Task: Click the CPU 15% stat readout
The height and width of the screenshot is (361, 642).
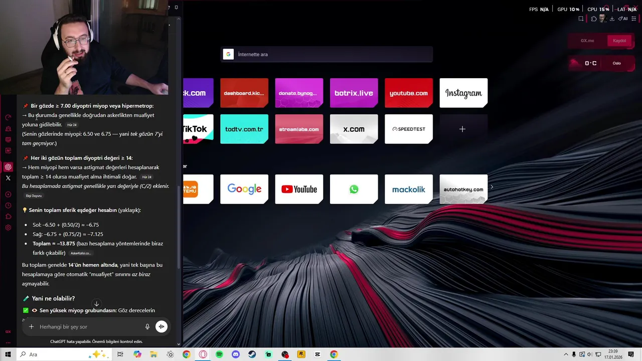Action: point(598,9)
